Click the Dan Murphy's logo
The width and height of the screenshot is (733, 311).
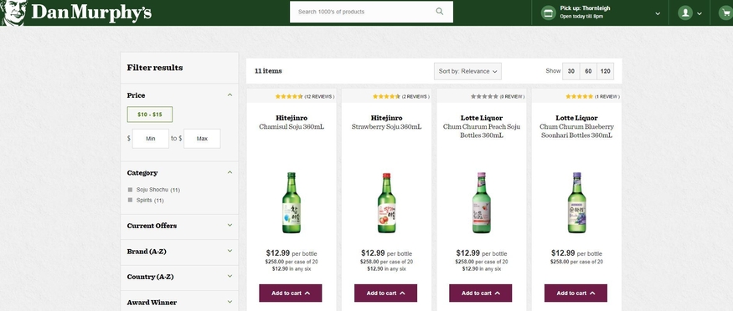[76, 13]
